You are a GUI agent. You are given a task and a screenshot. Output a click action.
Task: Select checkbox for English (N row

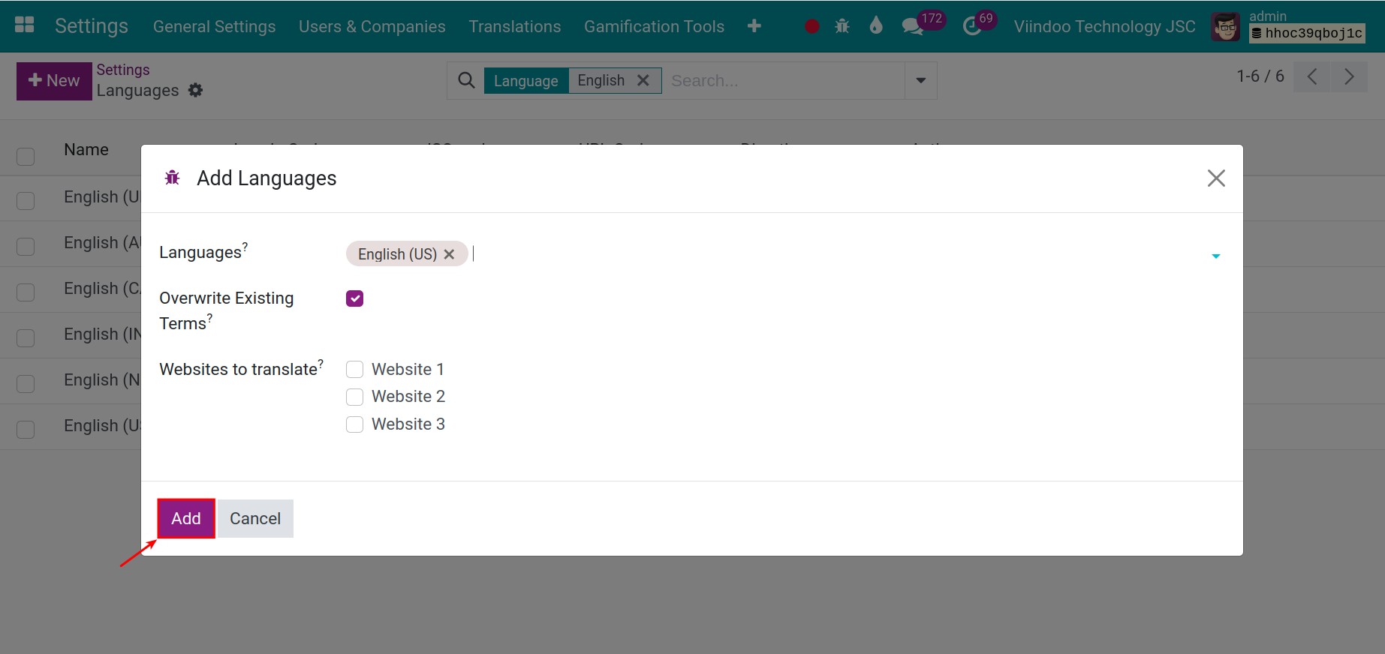point(26,383)
